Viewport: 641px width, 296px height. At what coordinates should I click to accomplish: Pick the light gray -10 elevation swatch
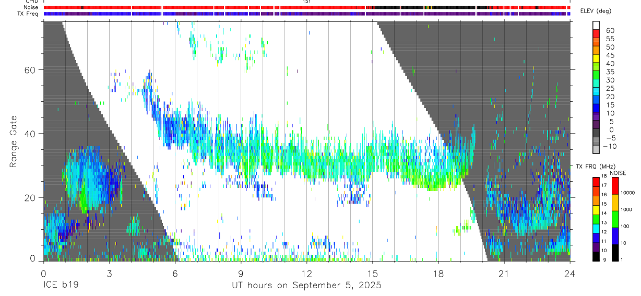tap(596, 149)
